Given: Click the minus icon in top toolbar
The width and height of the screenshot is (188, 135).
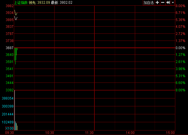Looking at the screenshot, I should (x=163, y=3).
